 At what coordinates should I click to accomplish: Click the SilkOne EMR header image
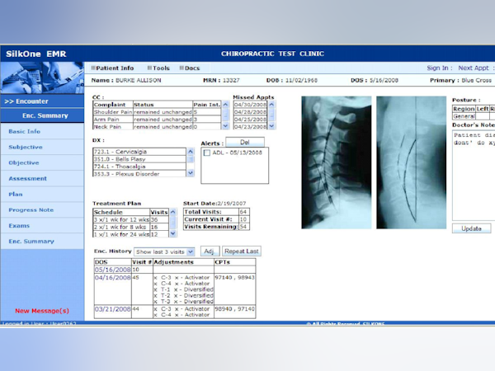click(42, 77)
